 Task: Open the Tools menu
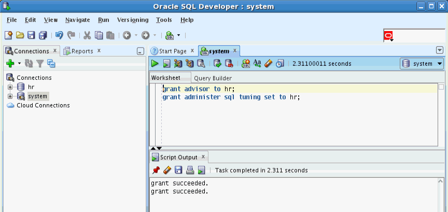[164, 20]
